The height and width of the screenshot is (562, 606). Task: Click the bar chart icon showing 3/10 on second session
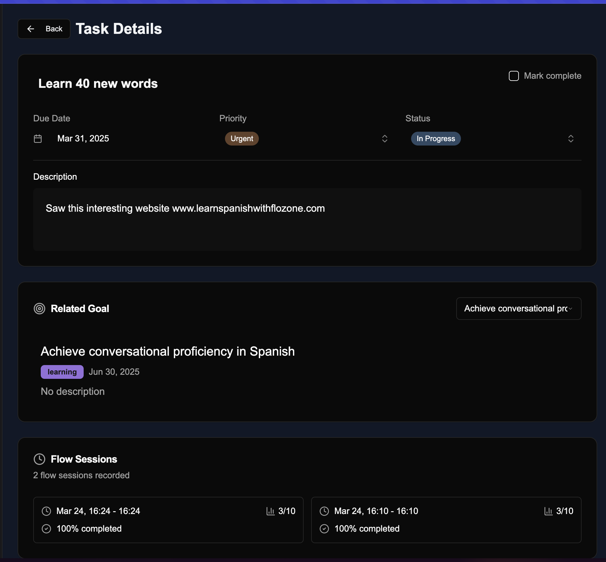(x=549, y=511)
